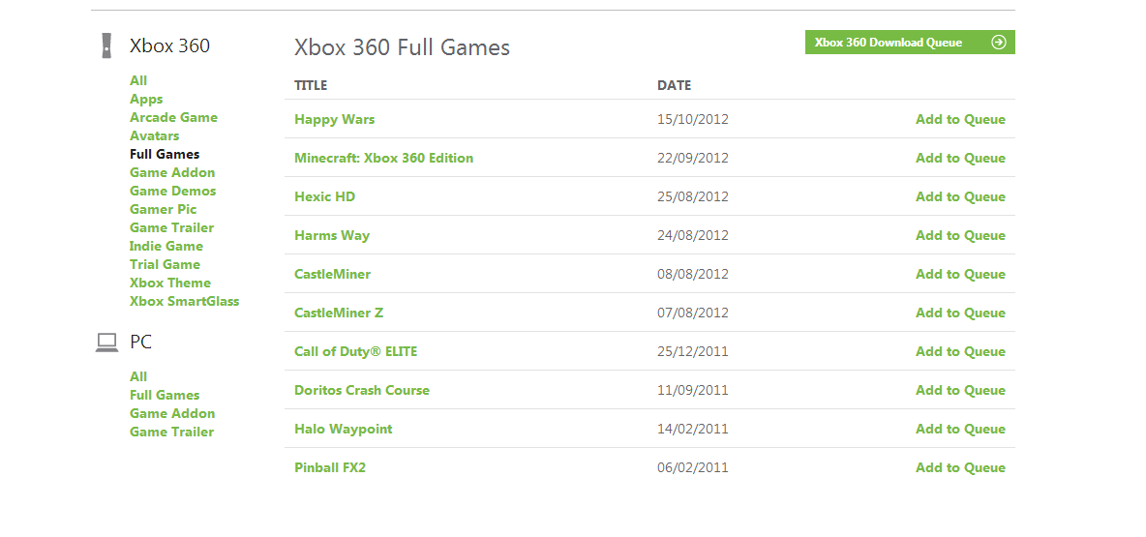Open the CastleMiner title link
1146x537 pixels.
pos(333,274)
